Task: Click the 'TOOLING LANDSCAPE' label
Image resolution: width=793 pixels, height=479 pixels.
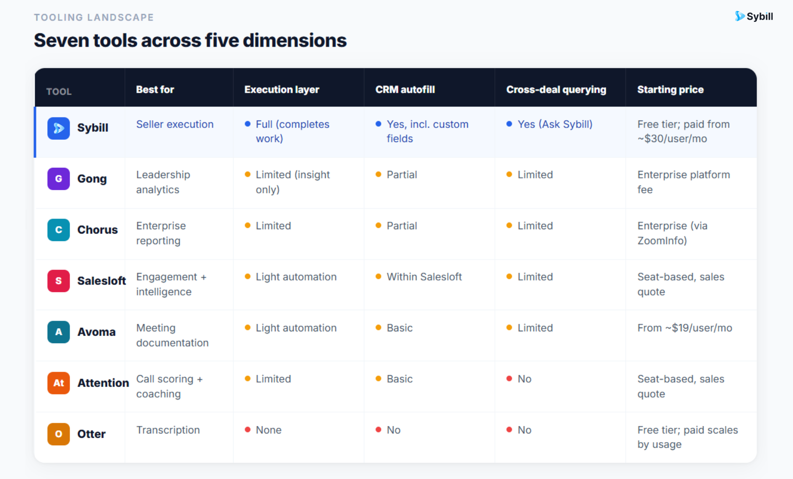Action: tap(94, 17)
